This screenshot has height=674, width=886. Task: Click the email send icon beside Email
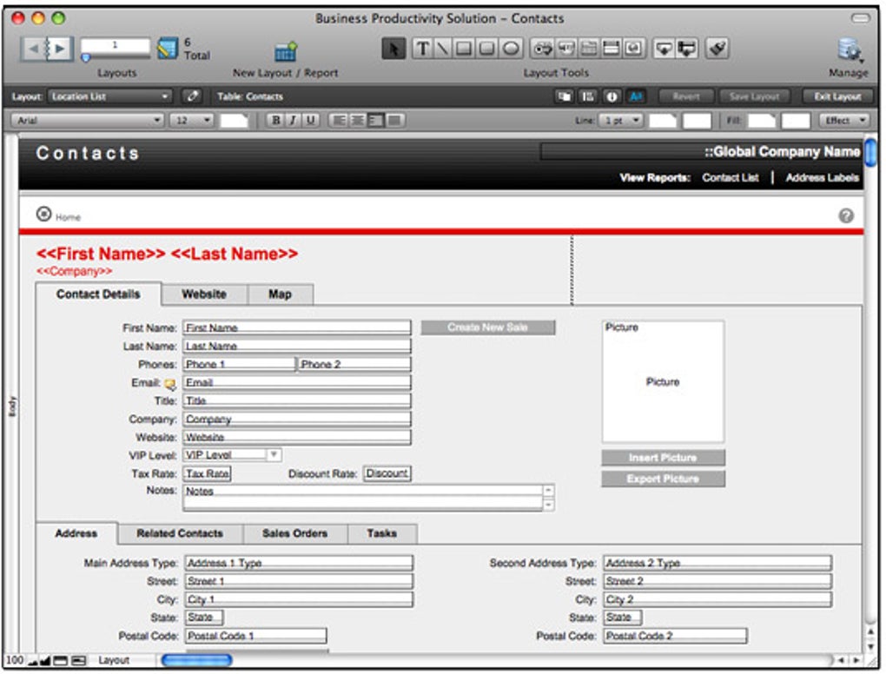(170, 384)
